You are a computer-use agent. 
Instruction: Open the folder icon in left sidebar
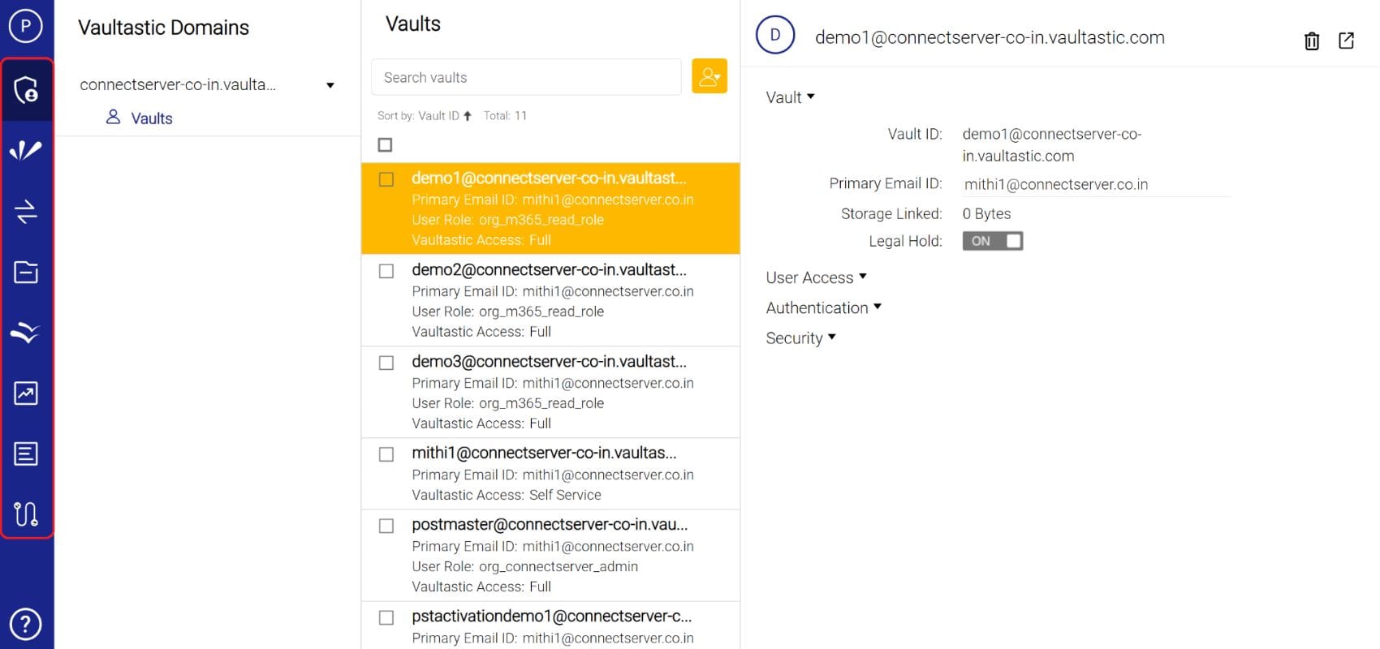coord(26,272)
